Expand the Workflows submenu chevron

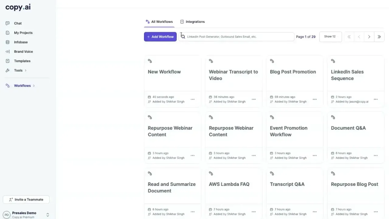pyautogui.click(x=34, y=85)
